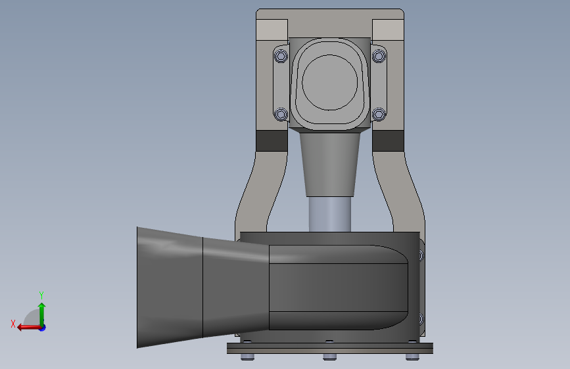The image size is (570, 369).
Task: Select the right curved bracket arm
Action: 399,192
